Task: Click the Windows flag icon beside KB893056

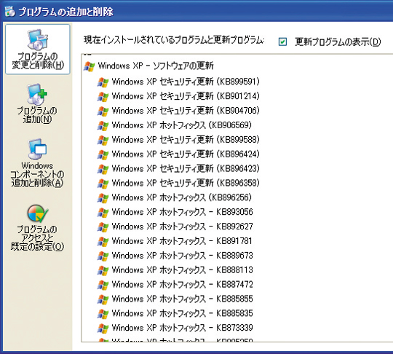Action: click(103, 212)
